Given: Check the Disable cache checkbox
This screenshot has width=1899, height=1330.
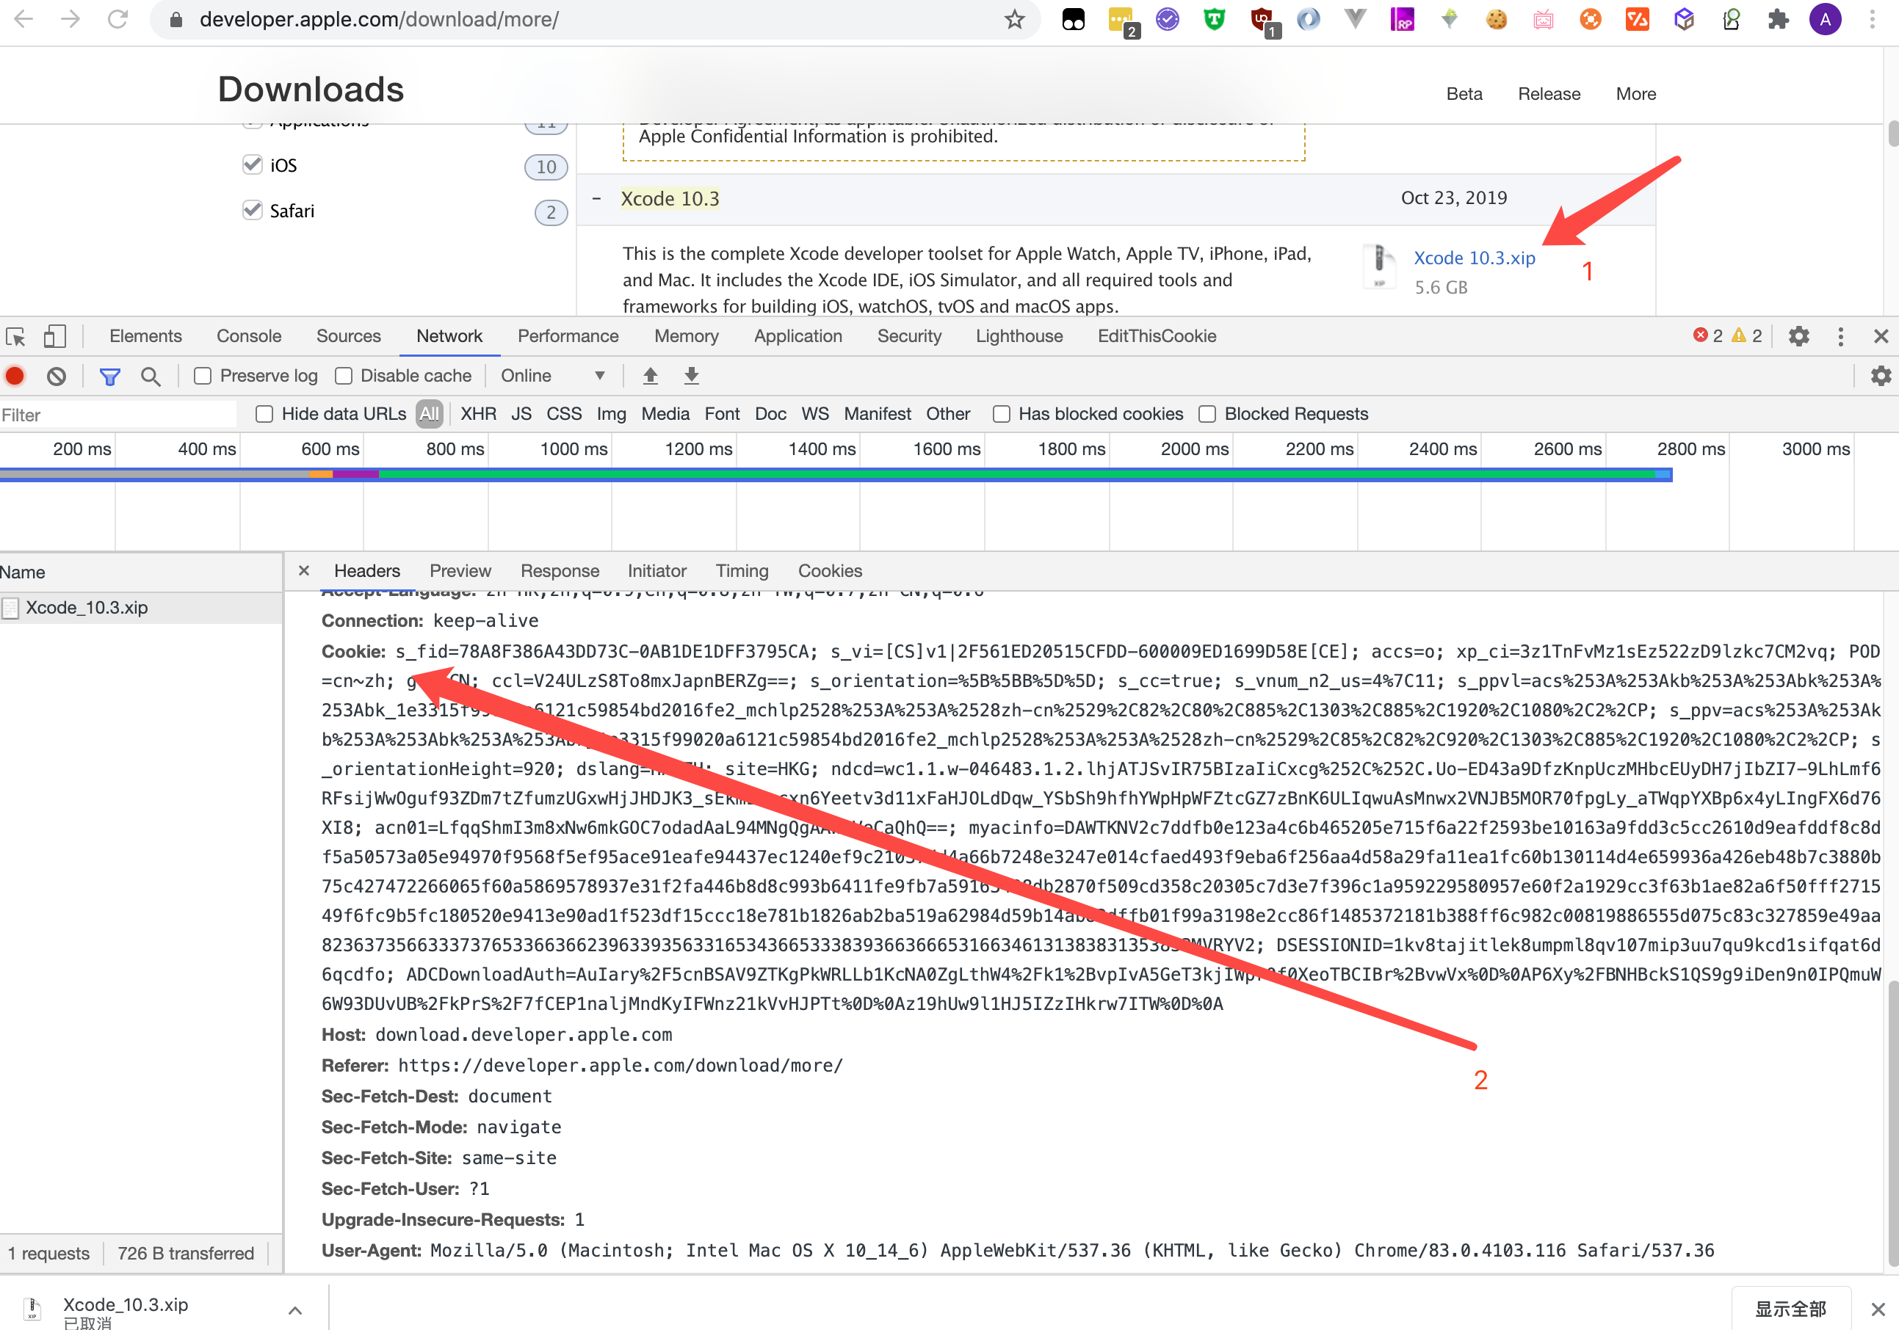Looking at the screenshot, I should 344,376.
